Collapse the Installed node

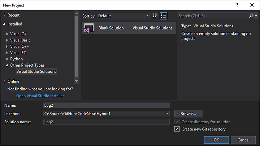point(4,24)
